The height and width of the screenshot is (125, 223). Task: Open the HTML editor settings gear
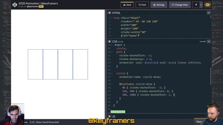109,13
